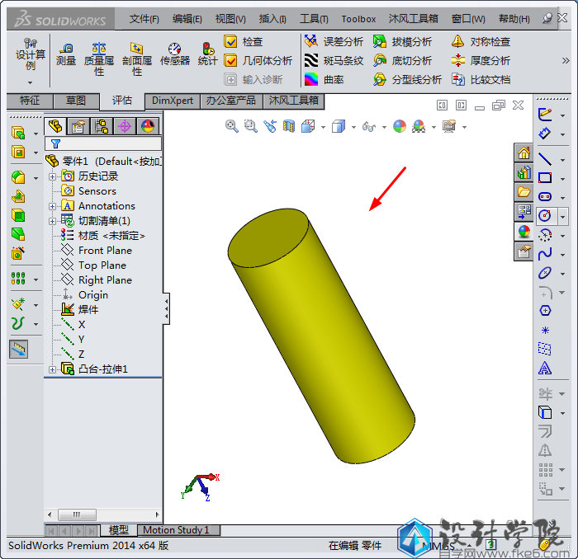Open the 插入(I) menu
The width and height of the screenshot is (578, 559).
click(x=272, y=18)
